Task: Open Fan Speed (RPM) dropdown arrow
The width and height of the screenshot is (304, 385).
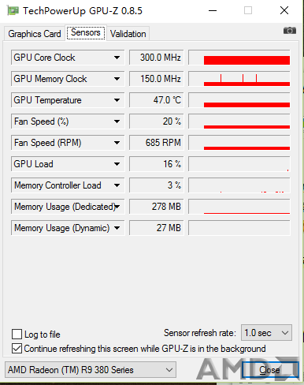Action: (x=117, y=143)
